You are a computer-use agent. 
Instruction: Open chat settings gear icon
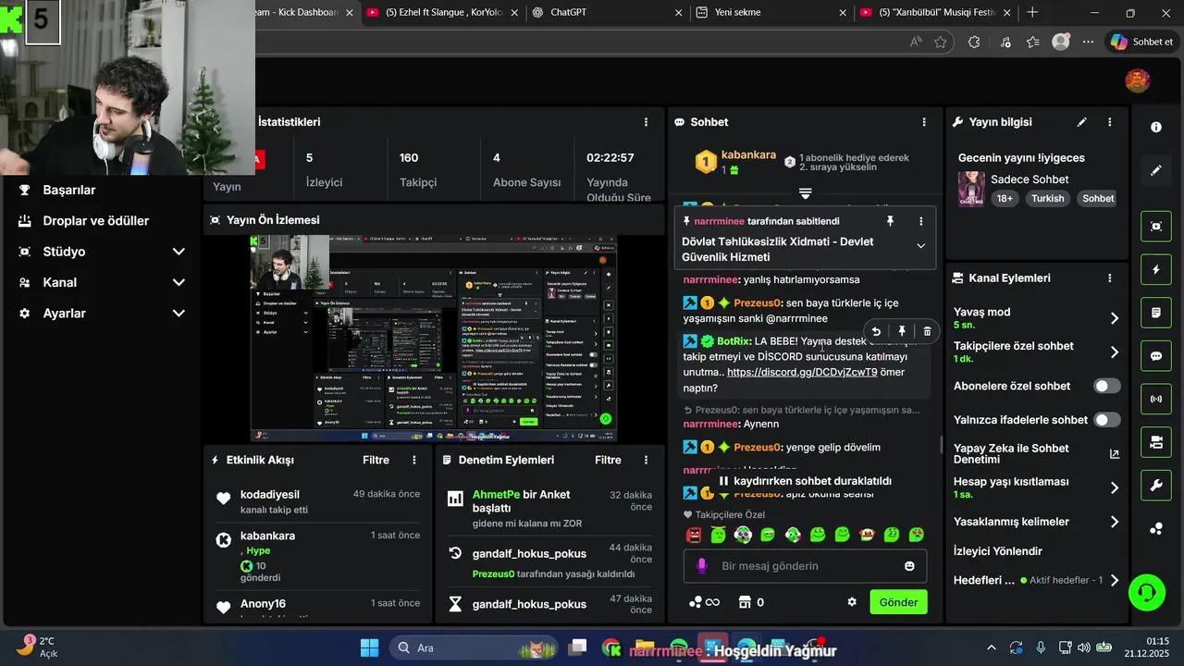[x=852, y=602]
